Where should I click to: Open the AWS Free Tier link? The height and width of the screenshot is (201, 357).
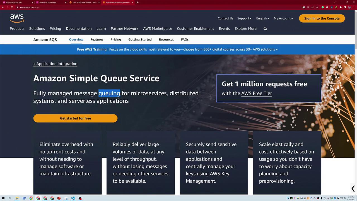coord(257,93)
